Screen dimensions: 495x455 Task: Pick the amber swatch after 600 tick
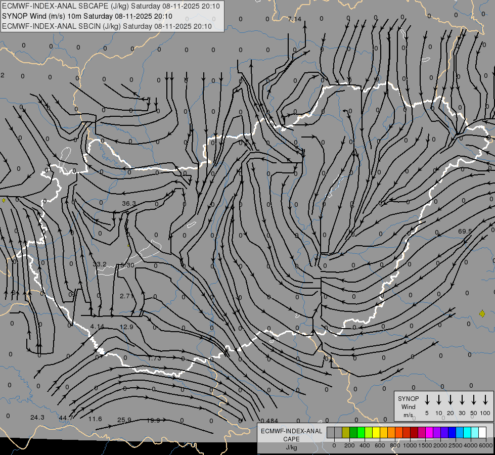click(384, 432)
